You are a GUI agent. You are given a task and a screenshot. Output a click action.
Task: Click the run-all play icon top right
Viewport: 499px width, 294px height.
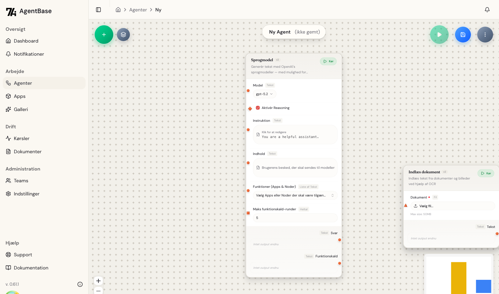[439, 35]
